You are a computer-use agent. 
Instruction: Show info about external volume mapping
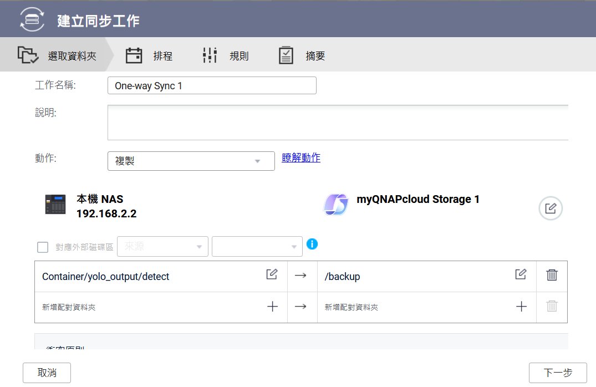coord(312,244)
